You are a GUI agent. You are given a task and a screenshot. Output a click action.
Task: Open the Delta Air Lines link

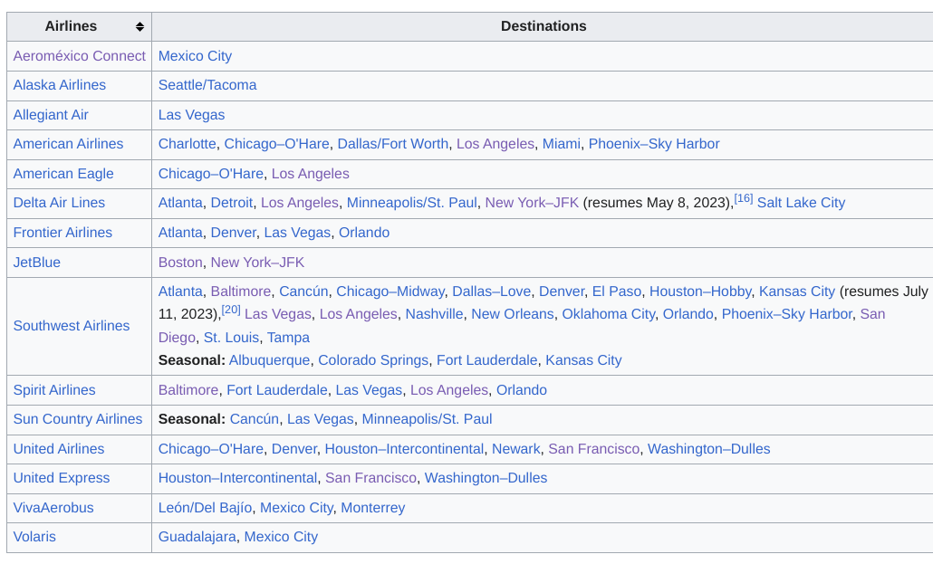[x=59, y=203]
